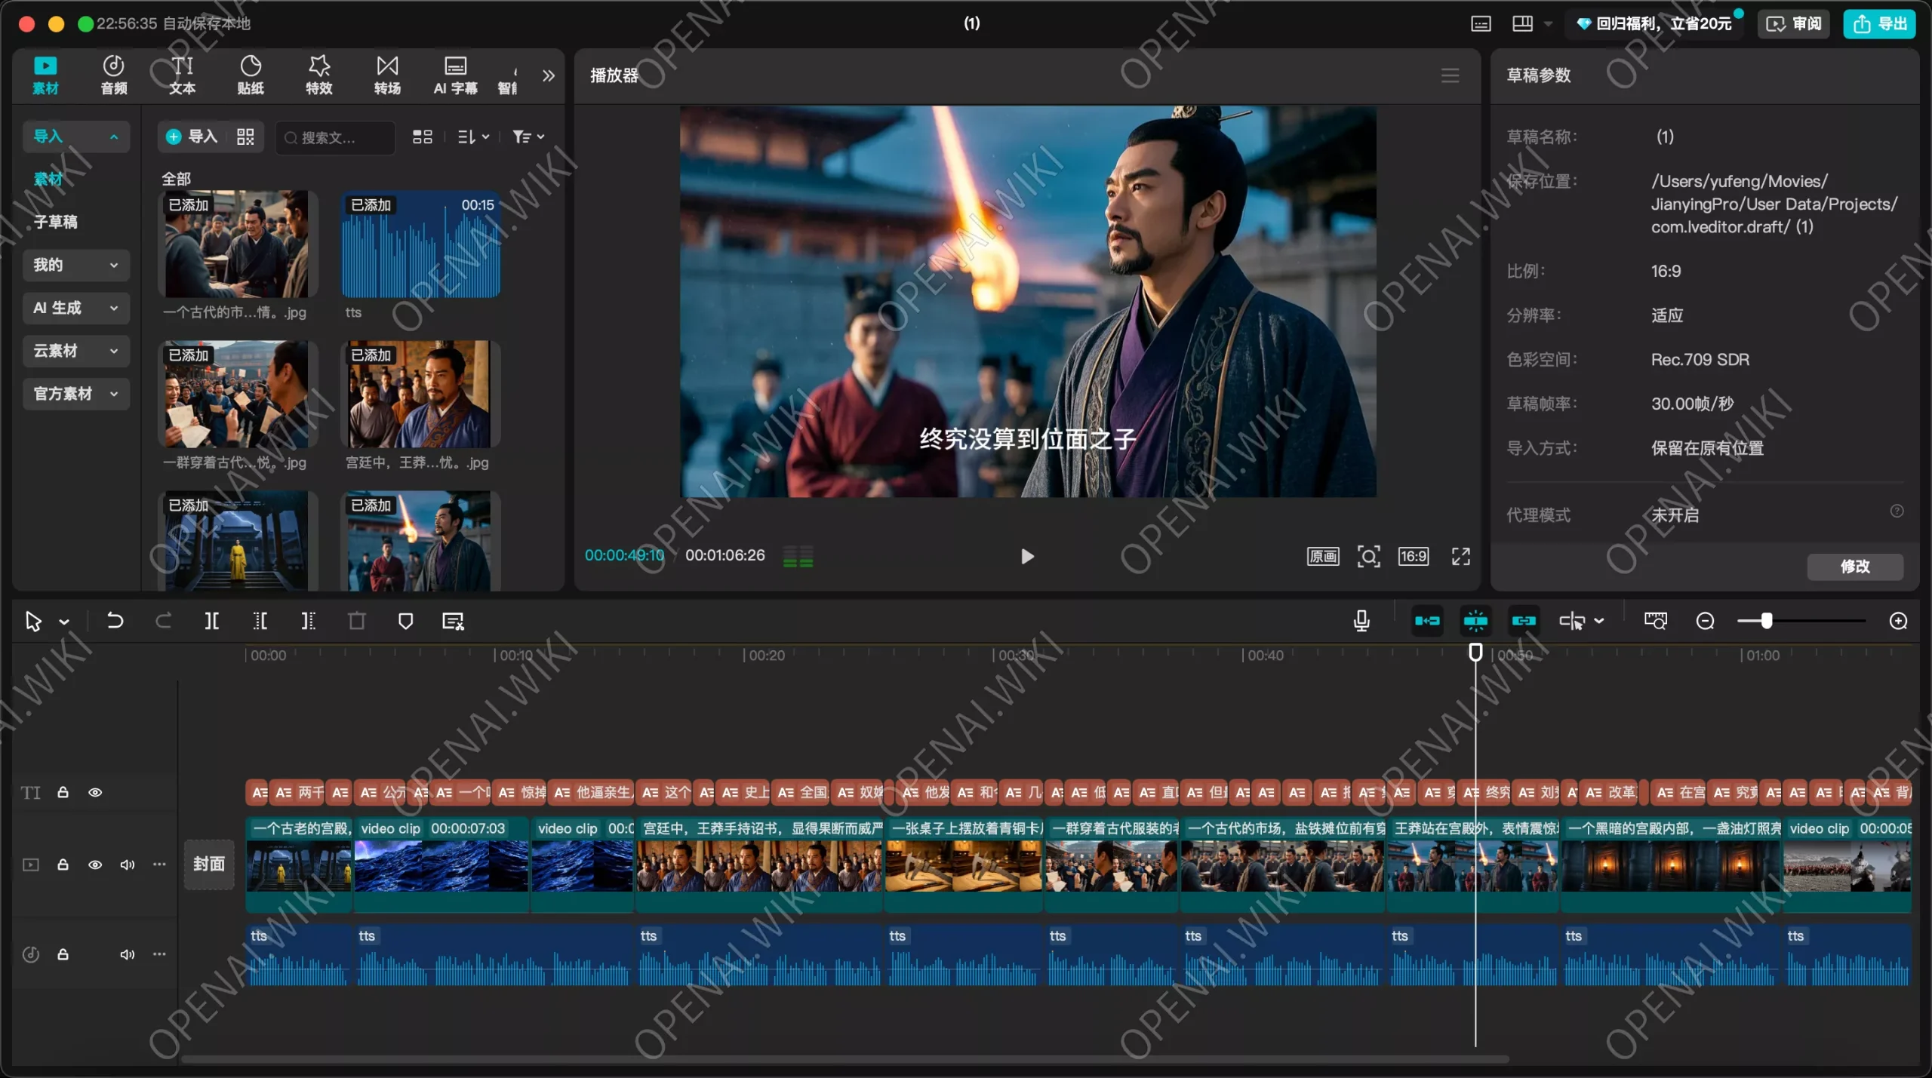Open the player hamburger menu
This screenshot has height=1078, width=1932.
click(1450, 75)
